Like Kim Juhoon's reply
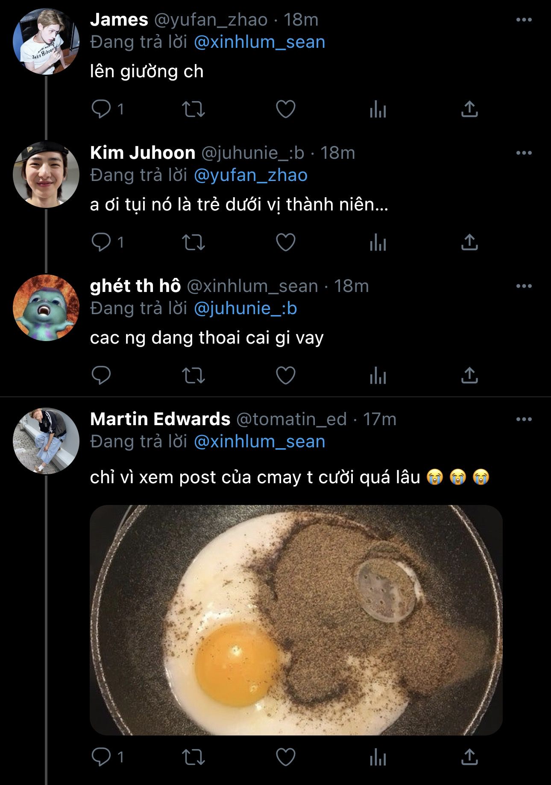The image size is (551, 785). (x=286, y=242)
